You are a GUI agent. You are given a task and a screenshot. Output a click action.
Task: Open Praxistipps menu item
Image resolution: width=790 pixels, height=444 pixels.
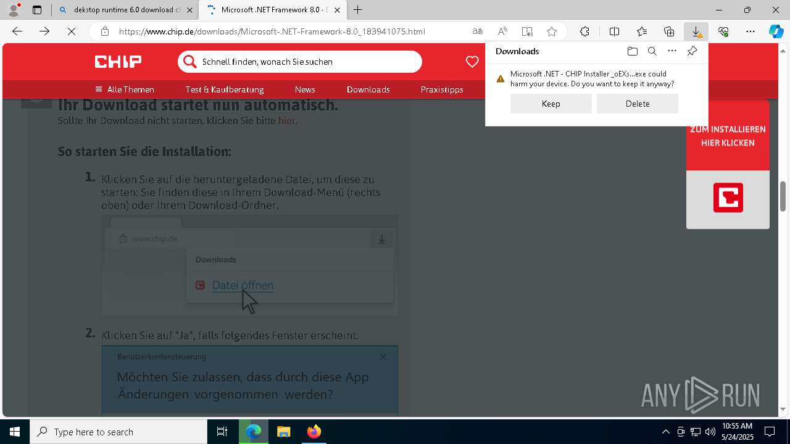click(x=442, y=89)
